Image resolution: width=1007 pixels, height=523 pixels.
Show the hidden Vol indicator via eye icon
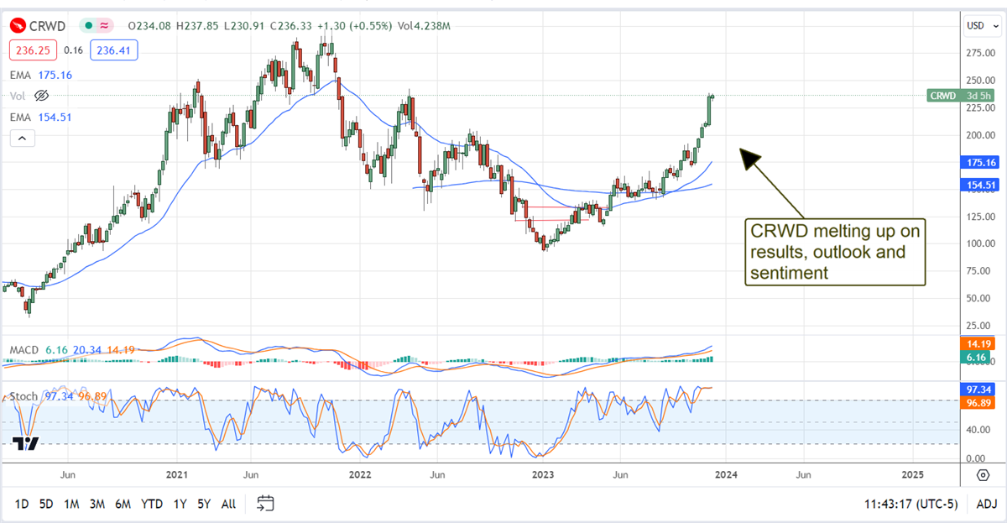42,97
